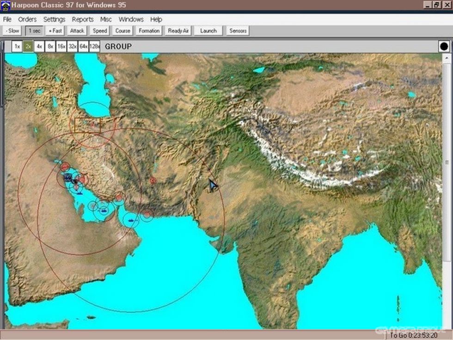Viewport: 453px width, 340px height.
Task: Click the To Go 0:23:53:20 timer
Action: pyautogui.click(x=413, y=335)
